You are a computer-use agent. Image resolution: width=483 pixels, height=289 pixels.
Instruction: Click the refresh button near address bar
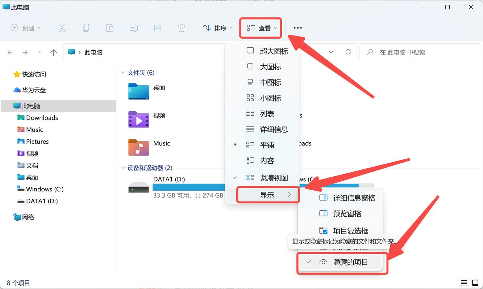click(348, 52)
